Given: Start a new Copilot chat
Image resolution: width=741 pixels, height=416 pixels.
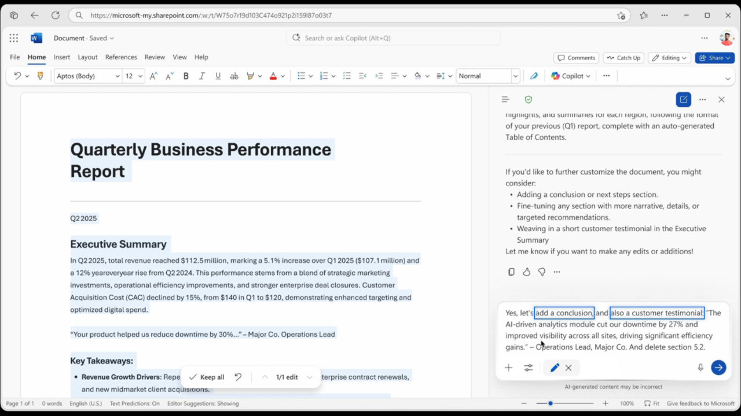Looking at the screenshot, I should click(x=683, y=99).
